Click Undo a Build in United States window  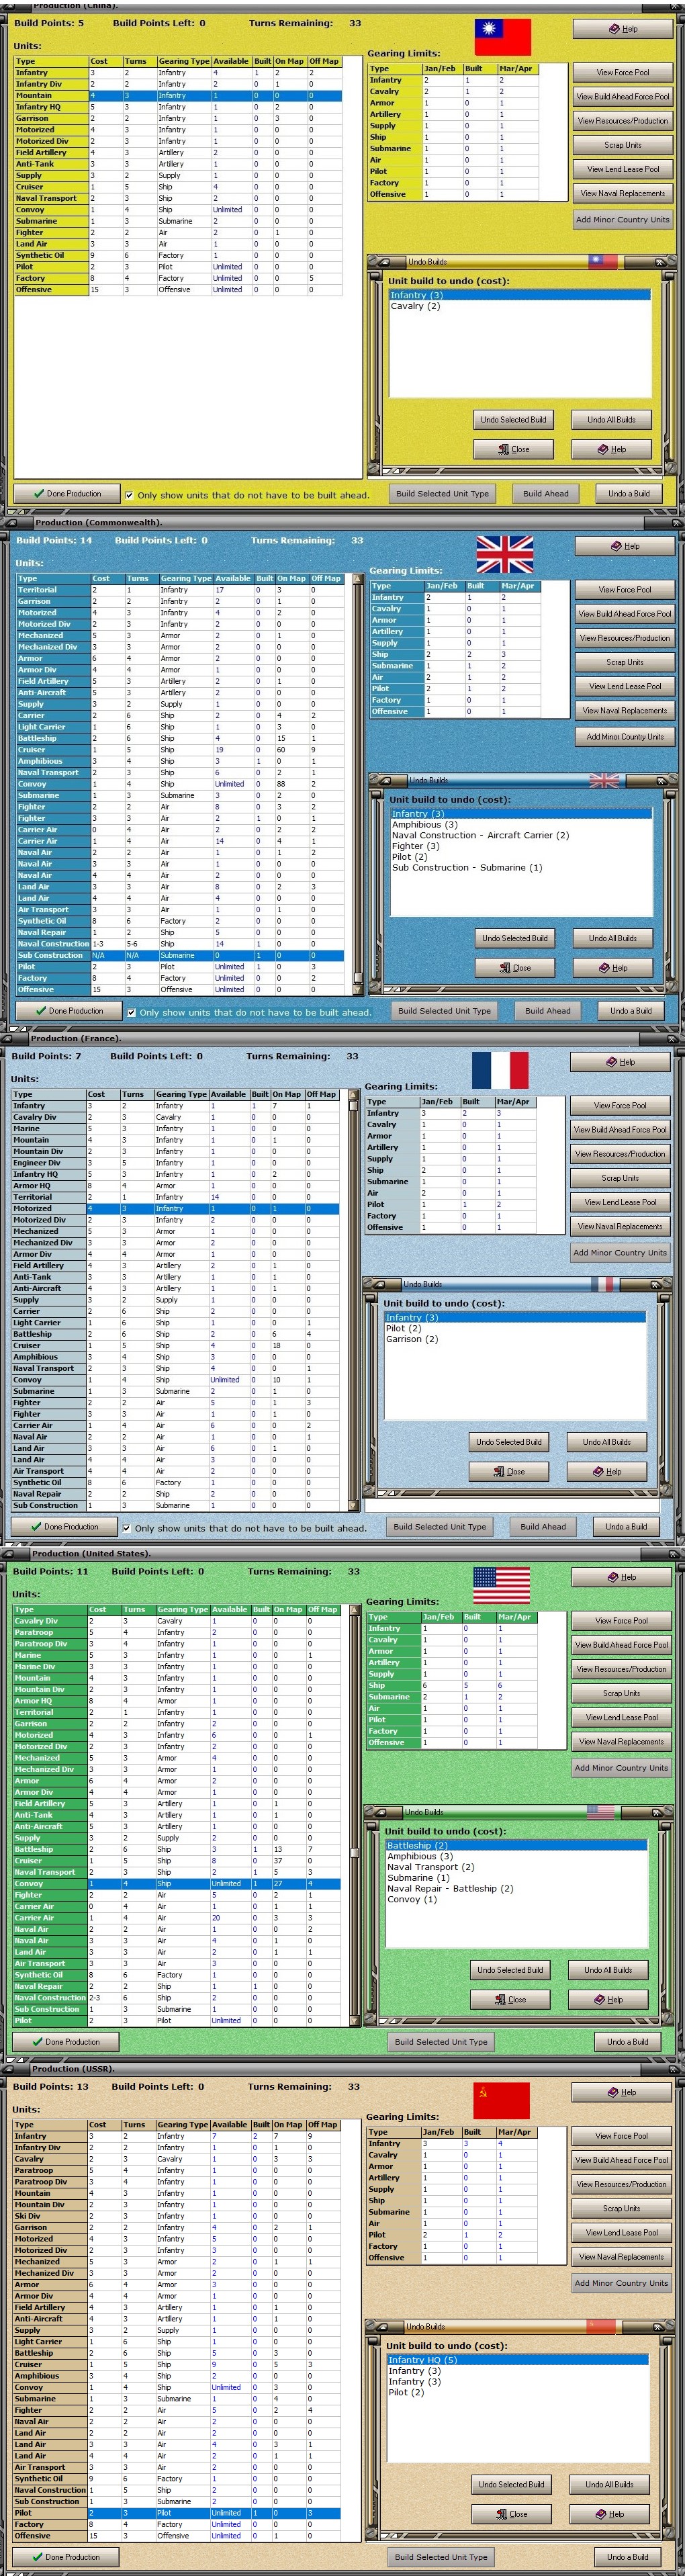(x=627, y=2042)
